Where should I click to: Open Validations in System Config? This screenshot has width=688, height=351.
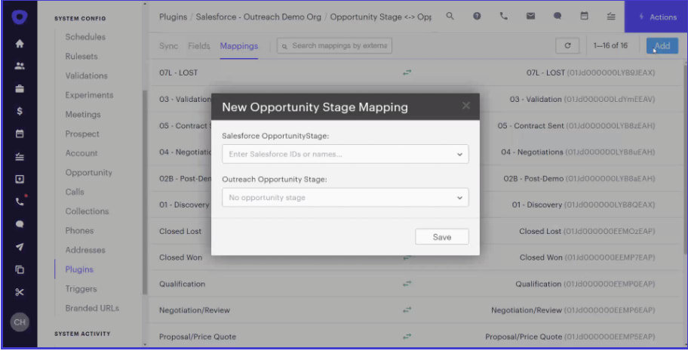coord(86,75)
